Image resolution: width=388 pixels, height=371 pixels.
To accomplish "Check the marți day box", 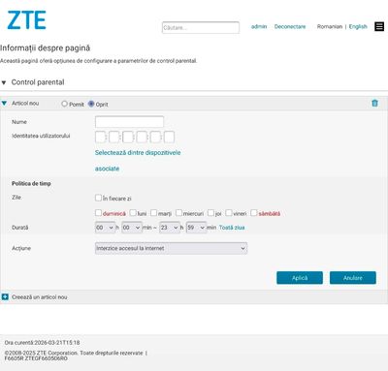I will [x=154, y=213].
